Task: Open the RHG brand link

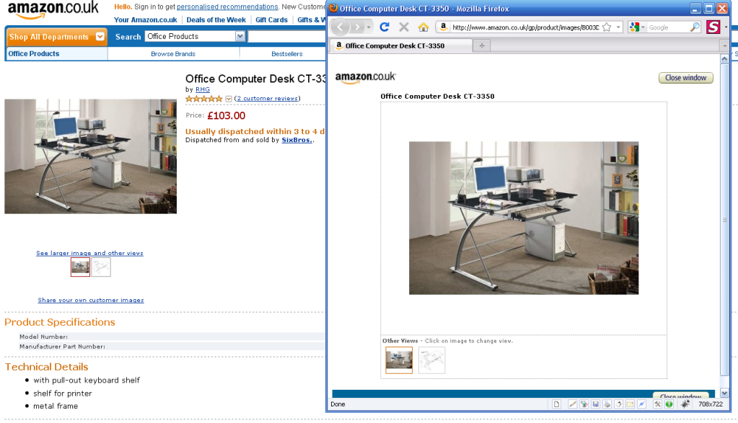Action: coord(203,89)
